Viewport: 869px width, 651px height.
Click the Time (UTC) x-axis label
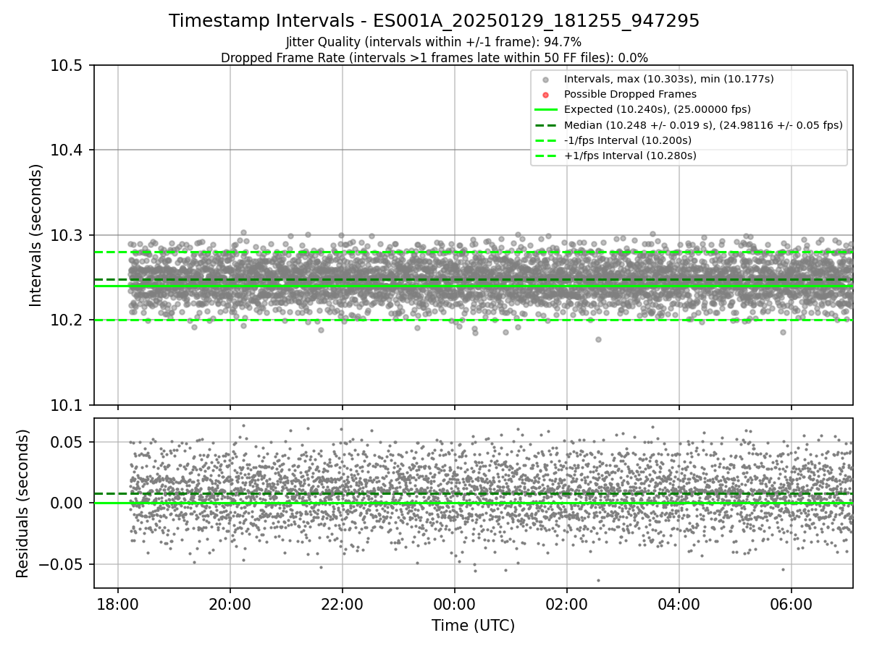click(473, 626)
